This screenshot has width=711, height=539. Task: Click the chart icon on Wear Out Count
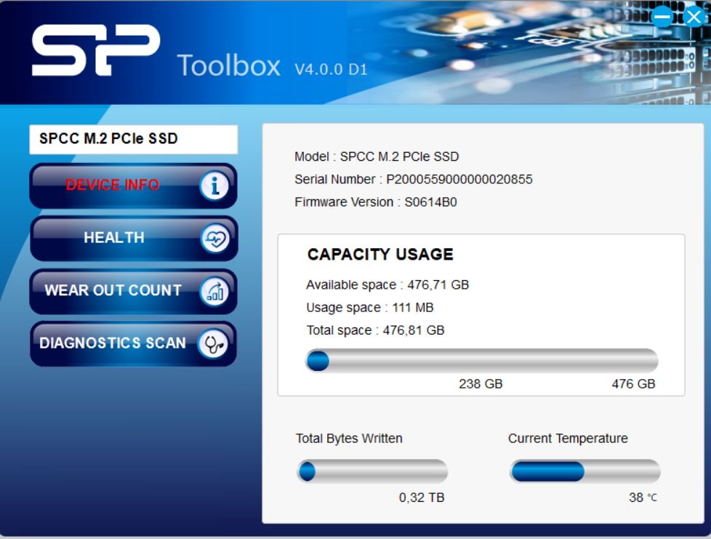coord(214,291)
